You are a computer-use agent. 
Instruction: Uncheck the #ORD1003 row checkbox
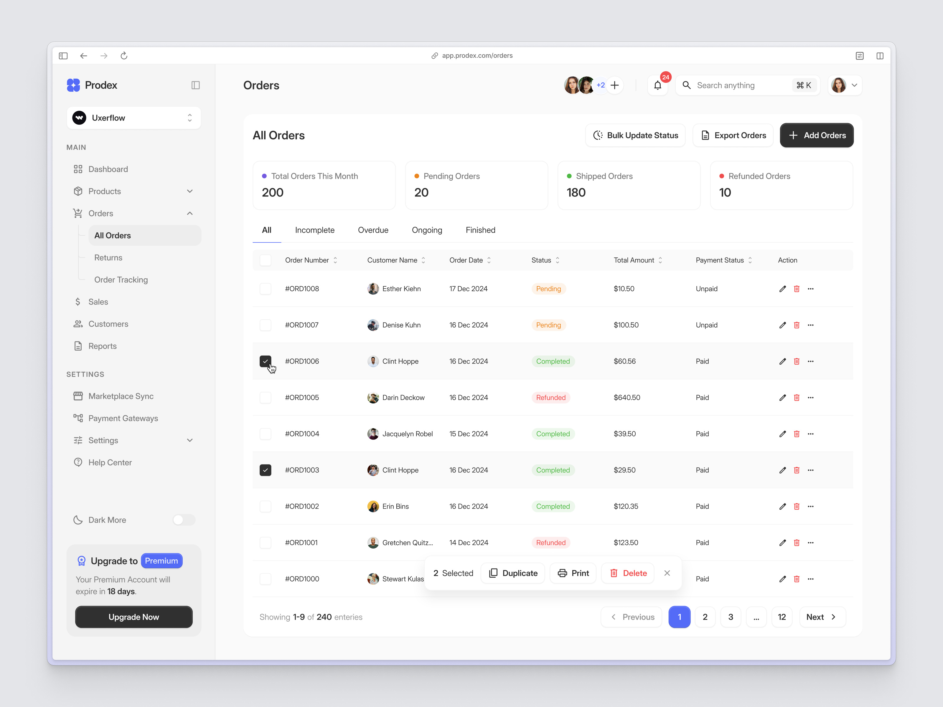pos(265,470)
